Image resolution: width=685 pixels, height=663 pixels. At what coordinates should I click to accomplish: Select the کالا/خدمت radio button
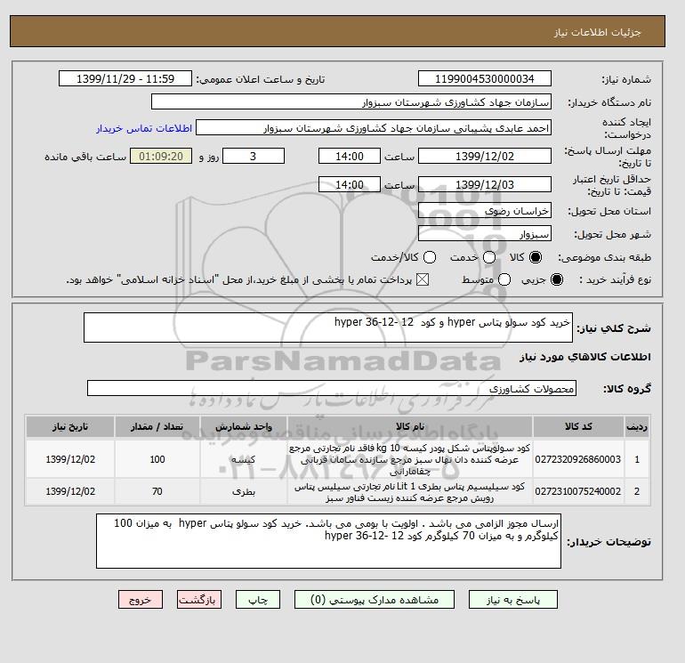point(430,257)
